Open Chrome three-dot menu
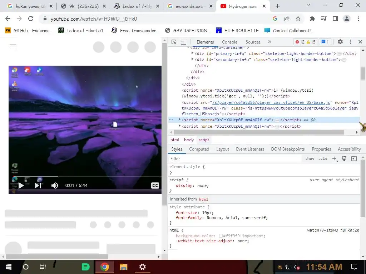This screenshot has width=366, height=274. (x=358, y=19)
